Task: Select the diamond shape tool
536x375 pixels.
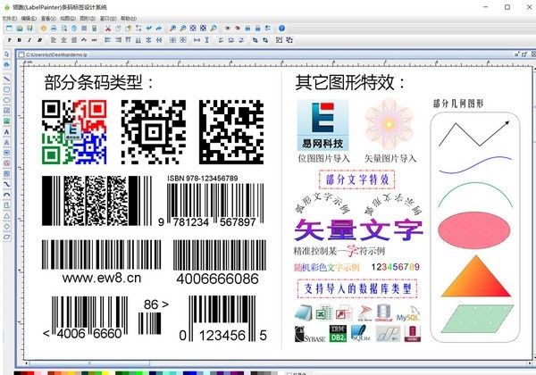Action: (6, 227)
